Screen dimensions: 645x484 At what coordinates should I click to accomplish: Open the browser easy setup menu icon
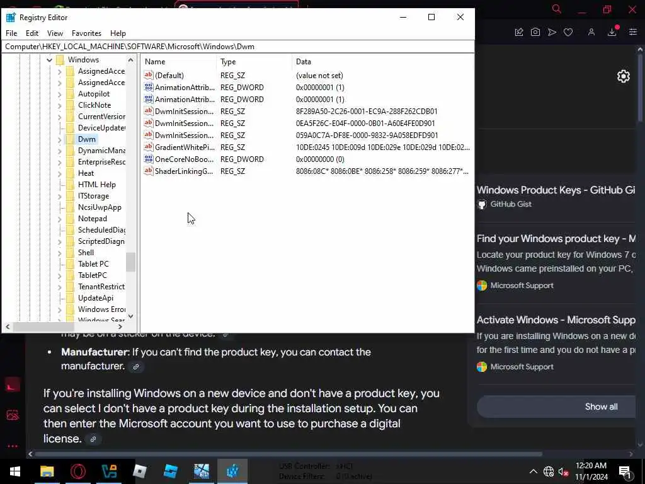click(633, 32)
